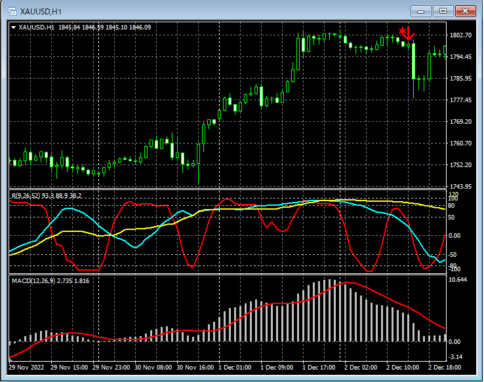Click the 1760.70 price scale label
This screenshot has height=382, width=484.
click(x=460, y=143)
